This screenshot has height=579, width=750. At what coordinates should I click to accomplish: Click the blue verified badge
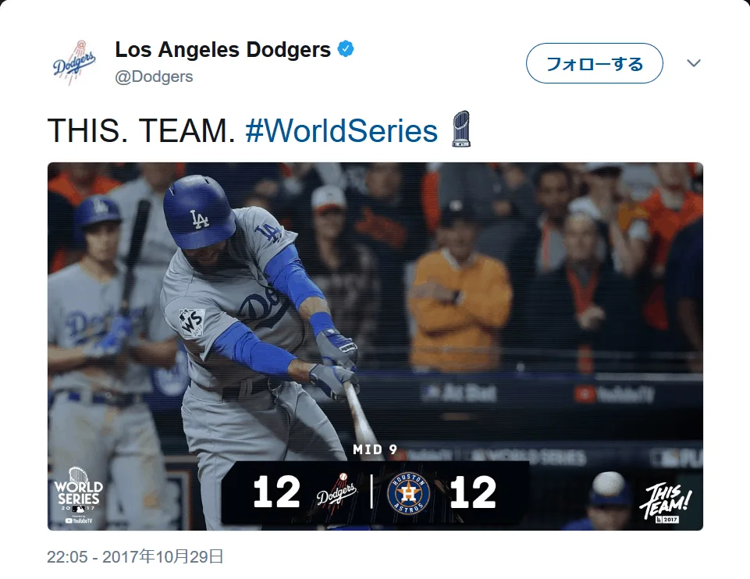point(346,50)
